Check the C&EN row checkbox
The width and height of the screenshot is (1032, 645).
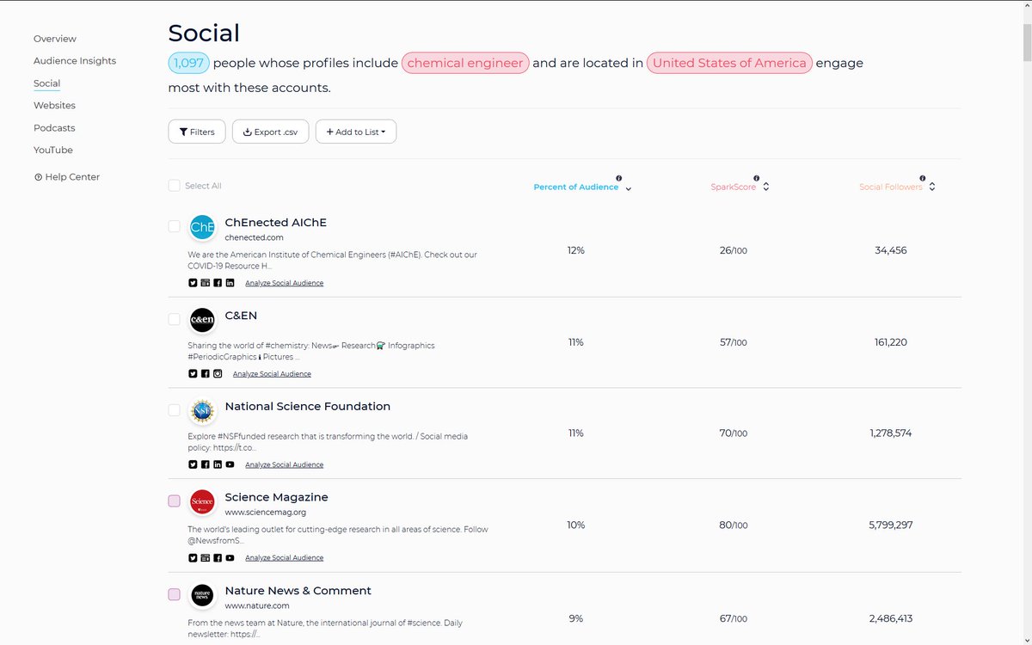(x=175, y=319)
